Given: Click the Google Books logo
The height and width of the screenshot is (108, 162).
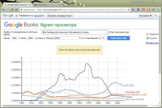Looking at the screenshot, I should pos(21,25).
